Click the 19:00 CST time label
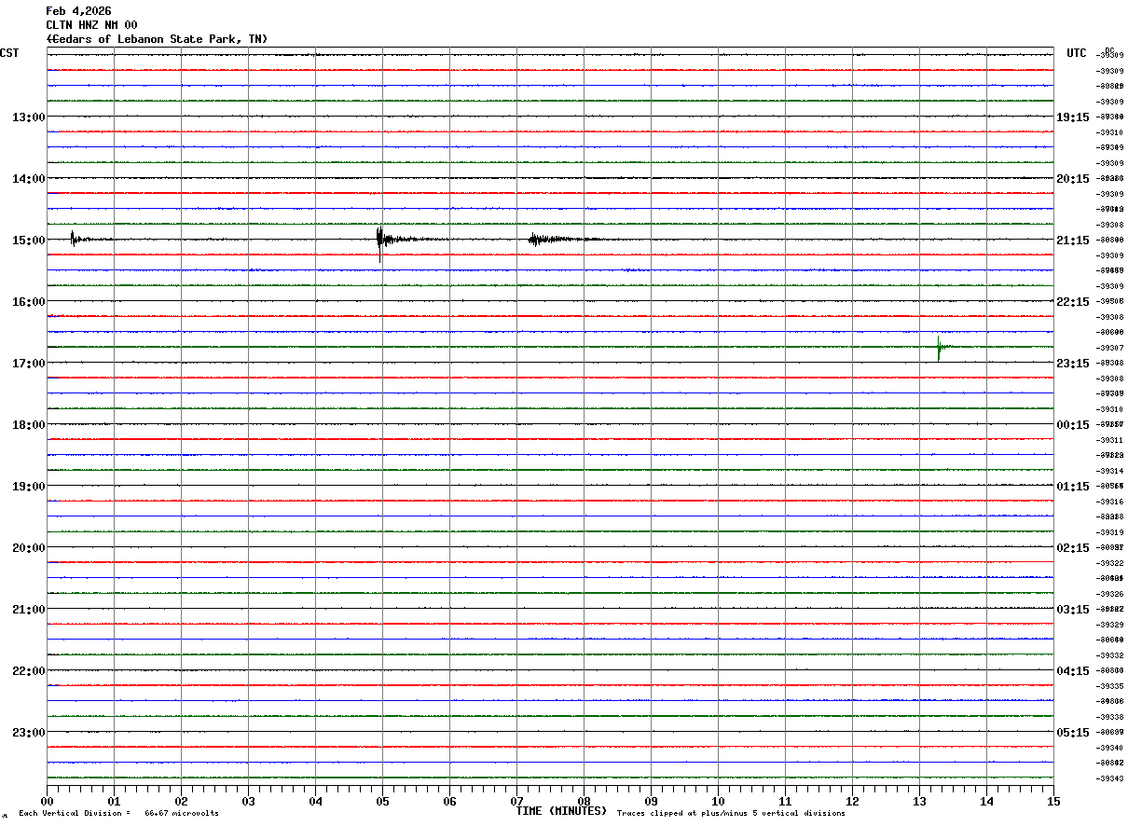This screenshot has height=826, width=1128. [28, 486]
